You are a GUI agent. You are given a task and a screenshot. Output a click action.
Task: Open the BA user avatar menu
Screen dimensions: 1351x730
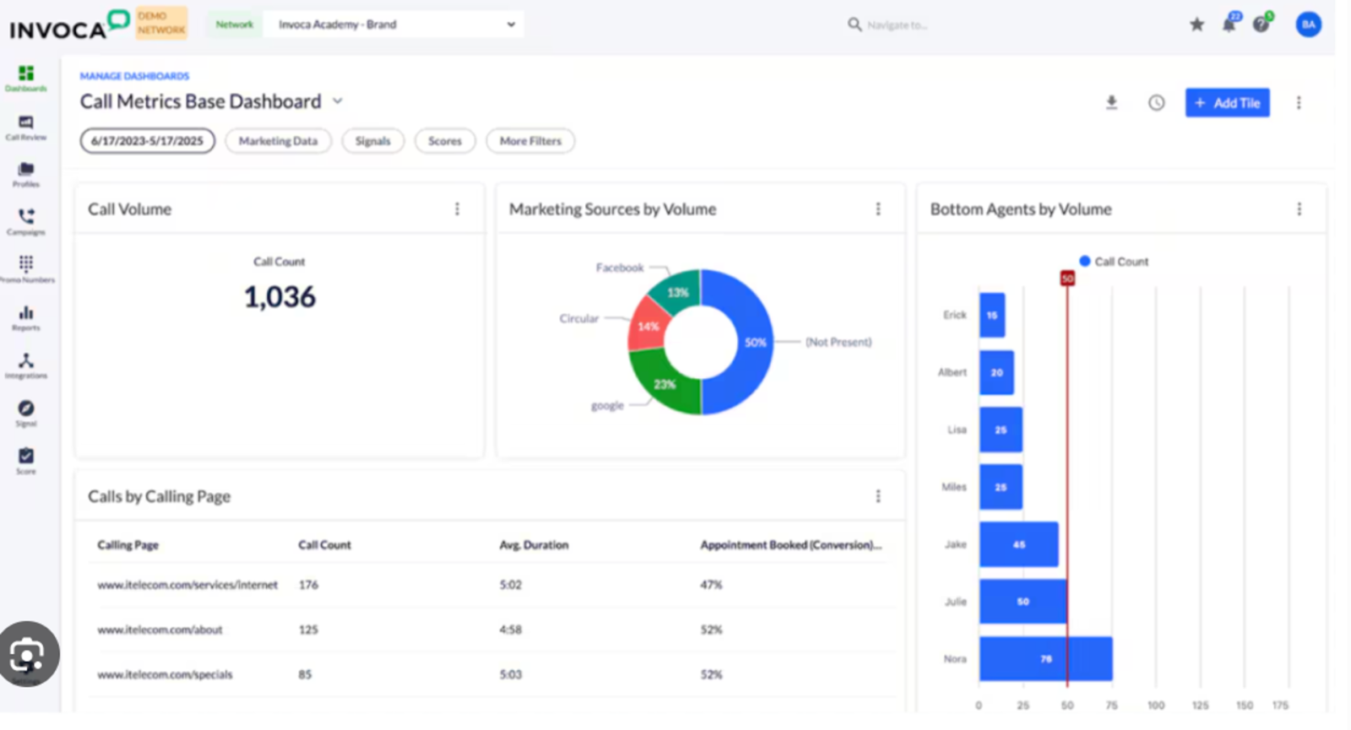1308,24
